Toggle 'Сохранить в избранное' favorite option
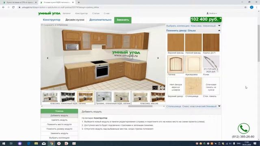The width and height of the screenshot is (260, 146). click(x=54, y=25)
